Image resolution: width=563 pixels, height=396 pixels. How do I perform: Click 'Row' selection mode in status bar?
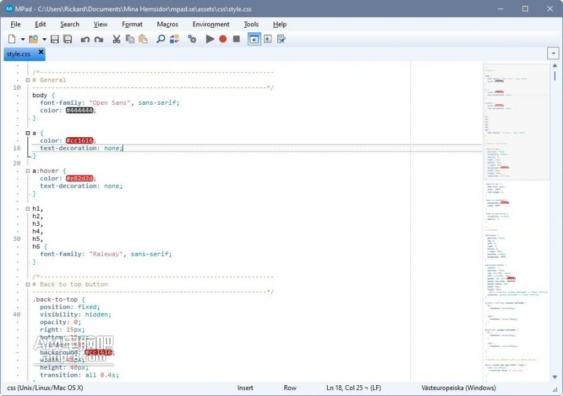point(290,388)
